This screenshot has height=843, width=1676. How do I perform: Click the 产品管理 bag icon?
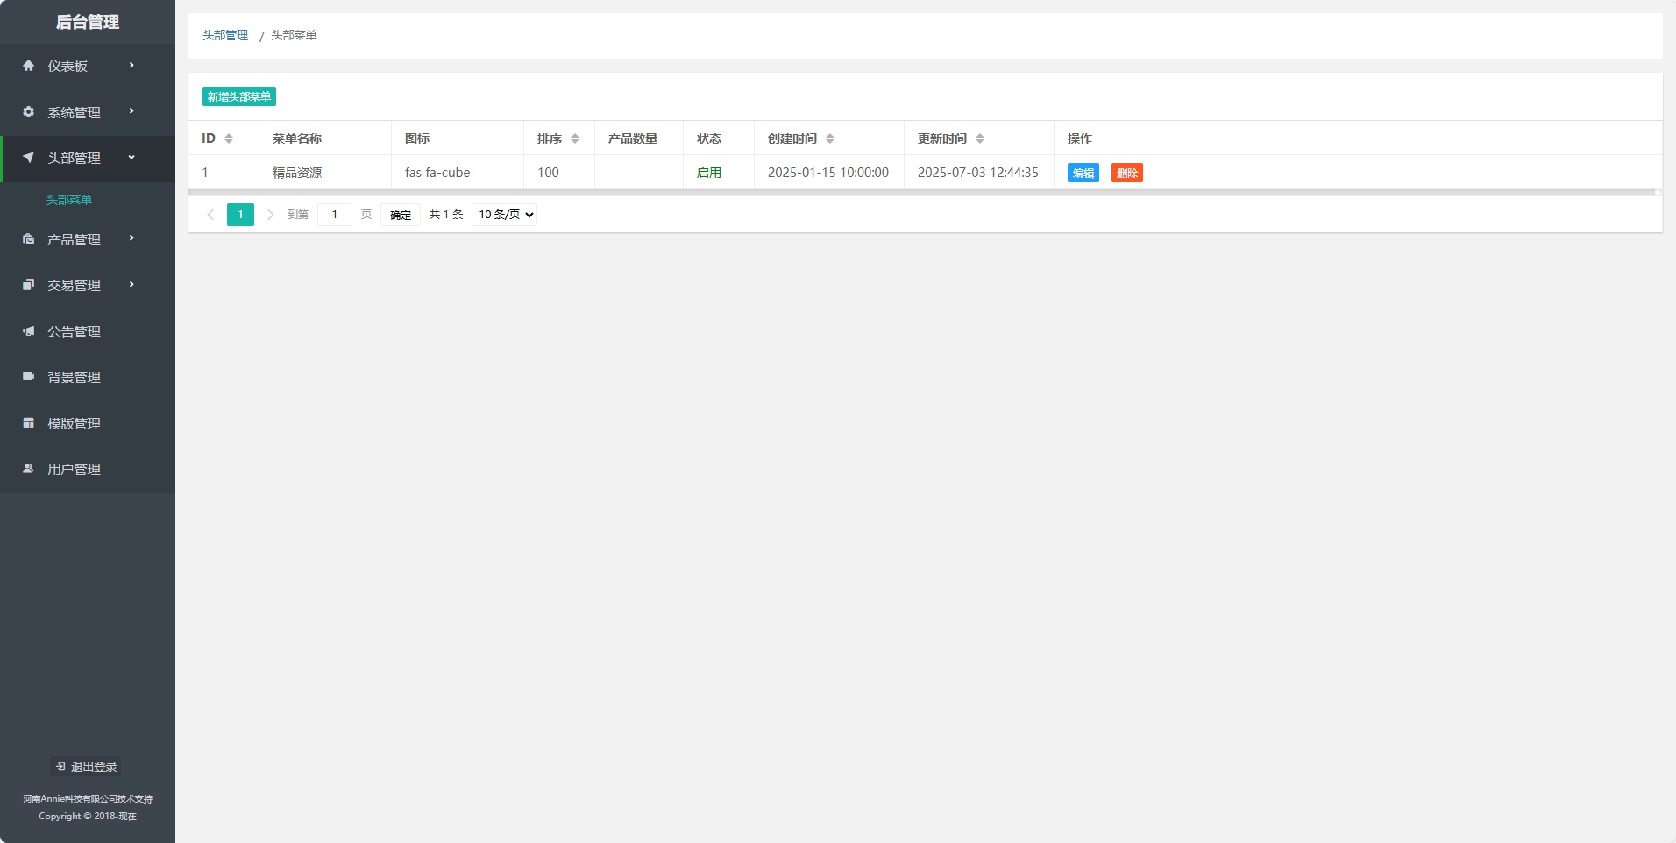(x=28, y=239)
